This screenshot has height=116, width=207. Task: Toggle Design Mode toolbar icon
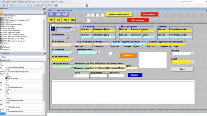point(38,5)
